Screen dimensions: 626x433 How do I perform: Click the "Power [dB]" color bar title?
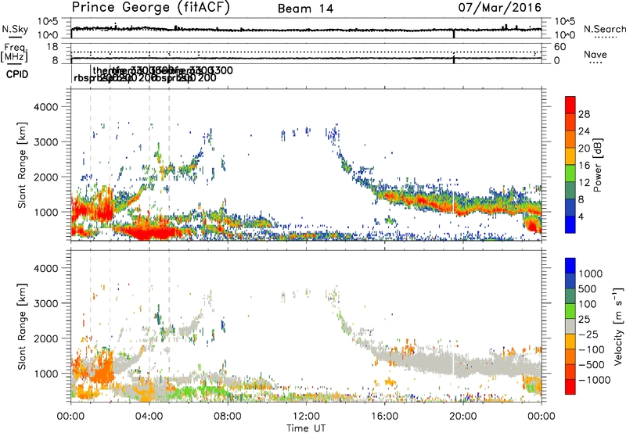tap(598, 165)
